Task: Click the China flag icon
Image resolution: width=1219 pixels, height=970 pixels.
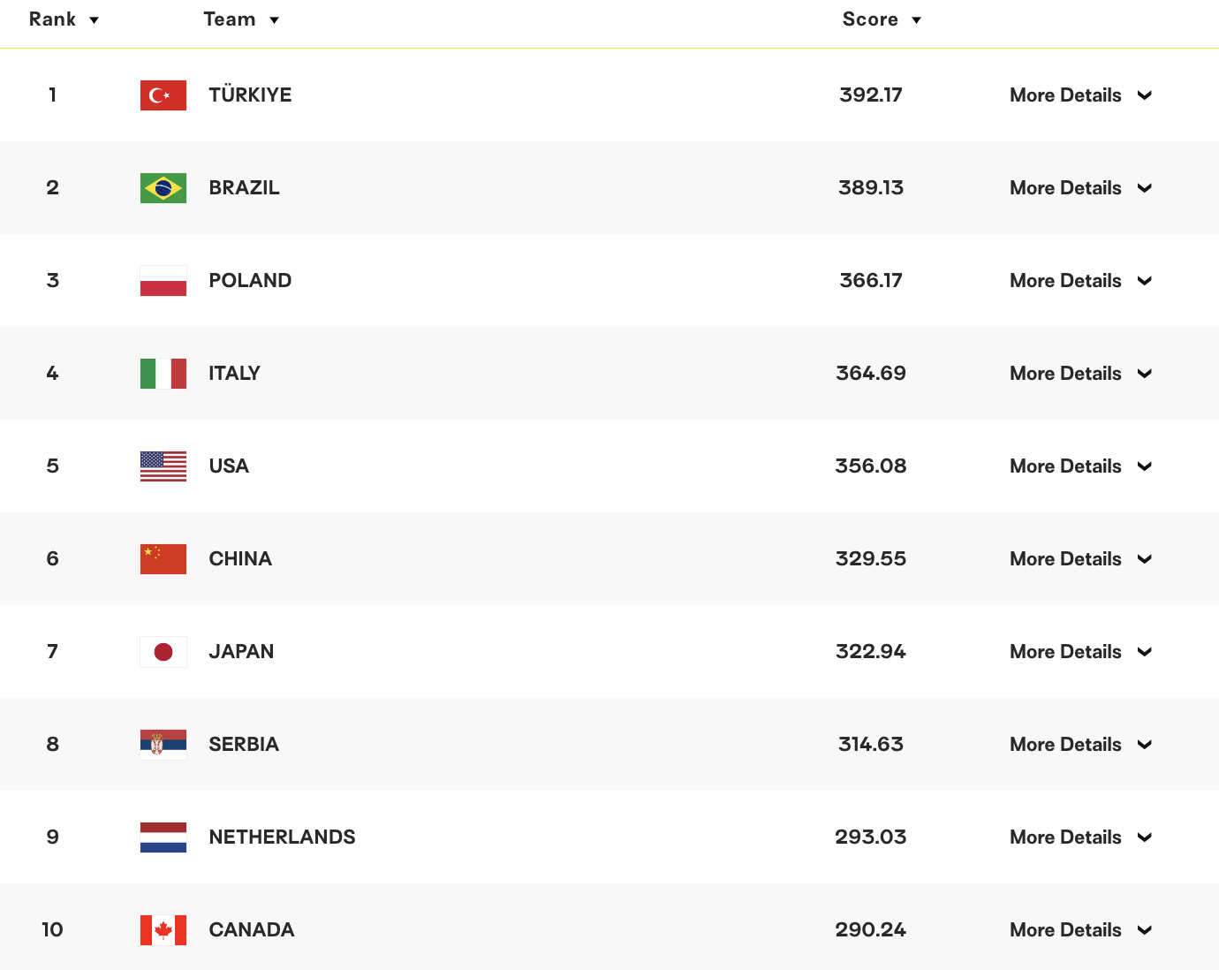Action: (163, 559)
